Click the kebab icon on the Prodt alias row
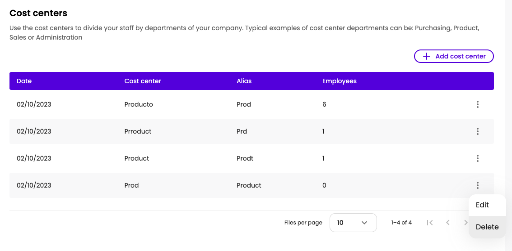512x251 pixels. pos(477,158)
